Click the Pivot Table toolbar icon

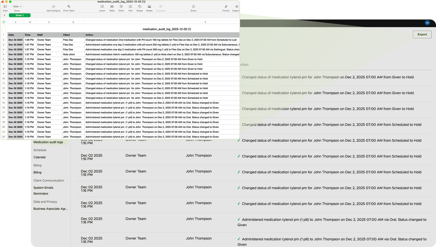(x=69, y=7)
